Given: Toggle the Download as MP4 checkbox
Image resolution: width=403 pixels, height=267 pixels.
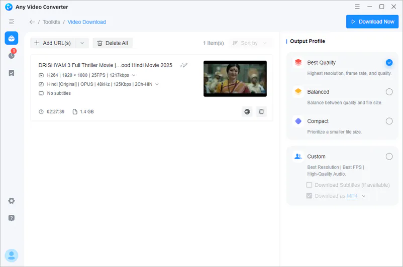Looking at the screenshot, I should 309,196.
